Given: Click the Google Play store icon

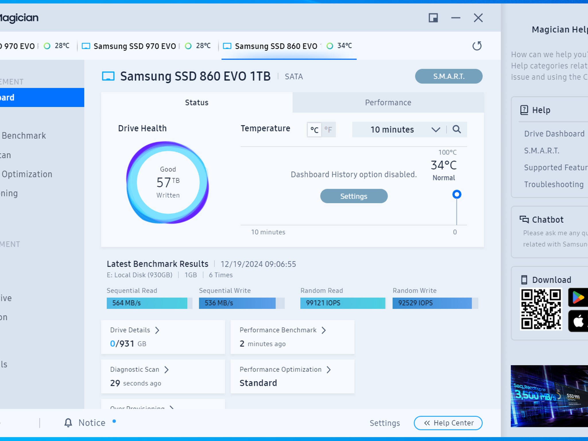Looking at the screenshot, I should pos(578,297).
